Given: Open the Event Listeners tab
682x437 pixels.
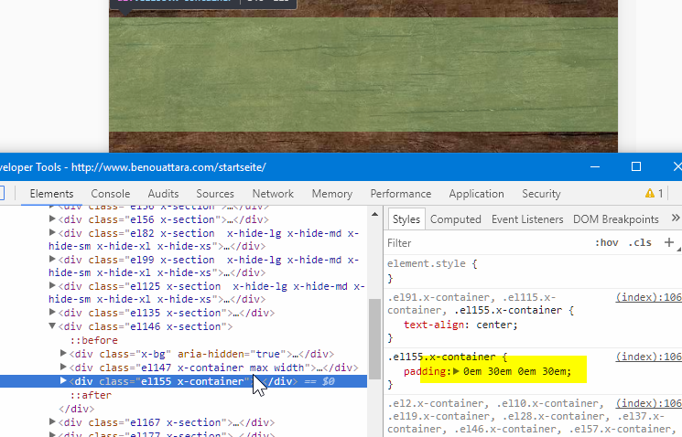Looking at the screenshot, I should point(527,219).
